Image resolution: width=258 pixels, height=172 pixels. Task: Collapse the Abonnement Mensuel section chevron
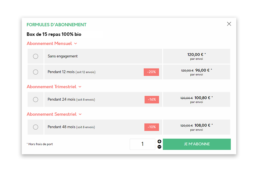(x=76, y=44)
